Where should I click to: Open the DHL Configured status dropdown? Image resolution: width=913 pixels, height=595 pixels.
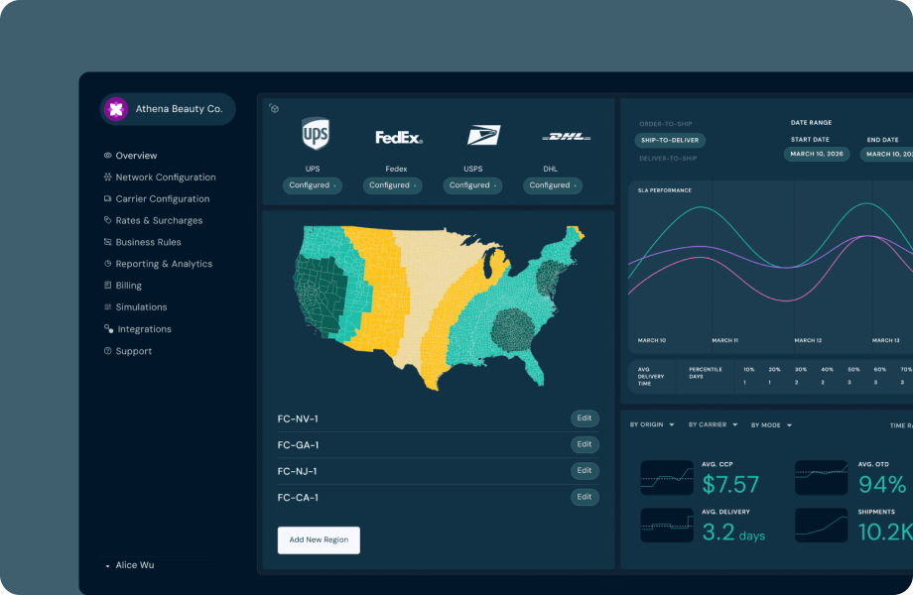pyautogui.click(x=553, y=185)
